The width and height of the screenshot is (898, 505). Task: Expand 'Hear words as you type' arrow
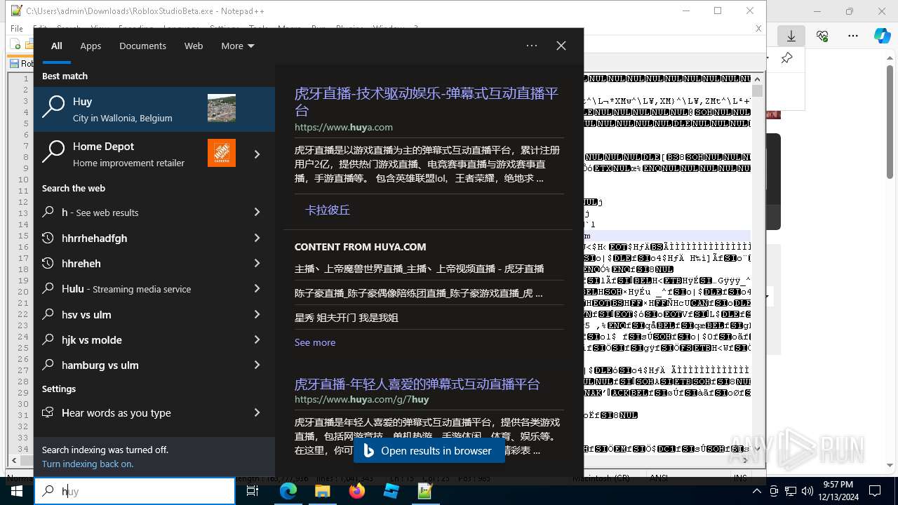coord(257,412)
